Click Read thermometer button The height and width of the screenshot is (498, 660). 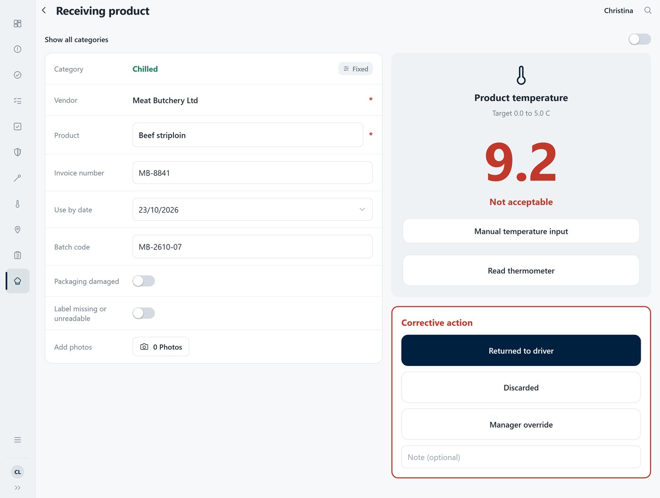pos(521,270)
